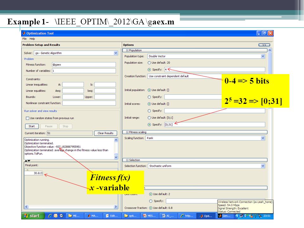Click the Initial range Specify field [0;31]

coord(215,124)
